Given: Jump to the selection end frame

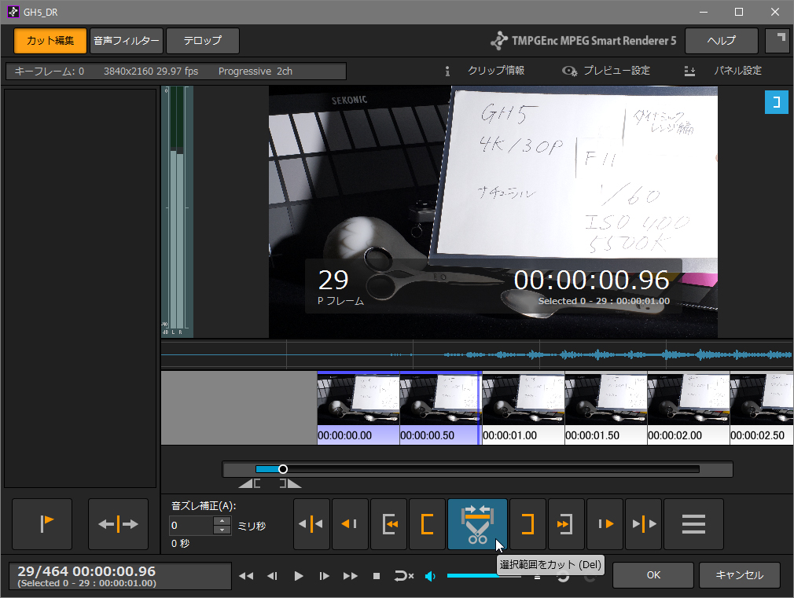Looking at the screenshot, I should (566, 524).
